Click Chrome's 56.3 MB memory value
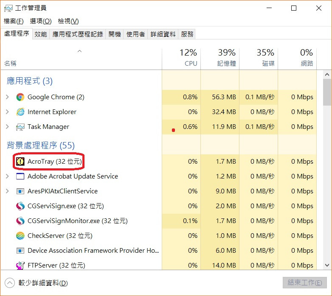 coord(224,97)
